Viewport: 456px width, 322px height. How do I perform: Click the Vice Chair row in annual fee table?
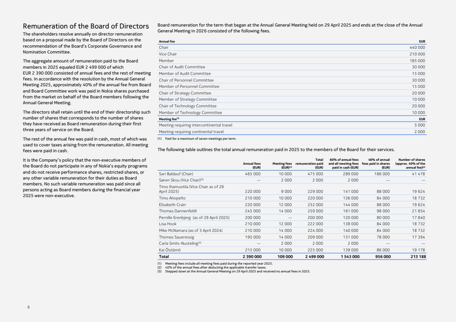pos(168,54)
